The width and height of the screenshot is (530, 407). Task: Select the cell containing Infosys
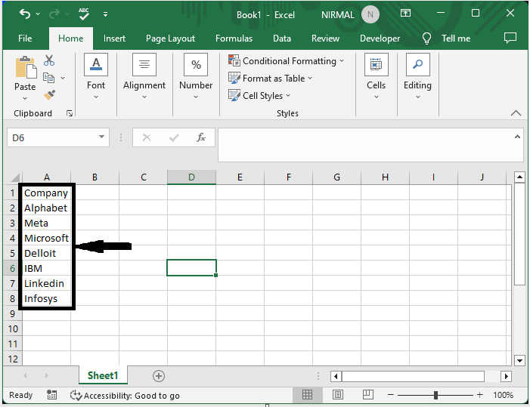47,299
